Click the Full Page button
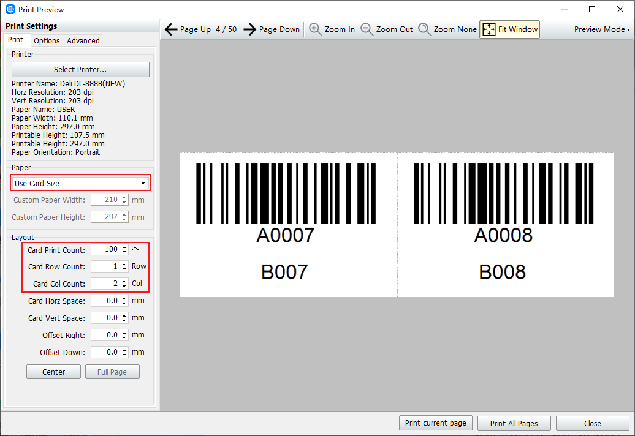The image size is (635, 436). 112,372
